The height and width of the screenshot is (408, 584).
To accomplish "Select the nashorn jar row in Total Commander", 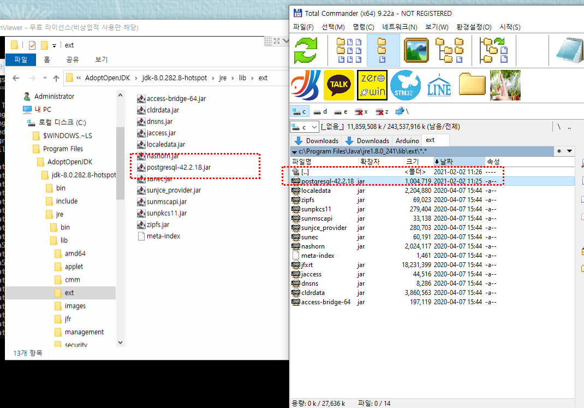I will pos(432,246).
